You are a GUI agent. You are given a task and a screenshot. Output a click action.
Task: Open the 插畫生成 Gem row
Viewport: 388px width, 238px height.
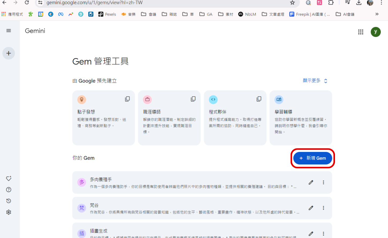[202, 231]
